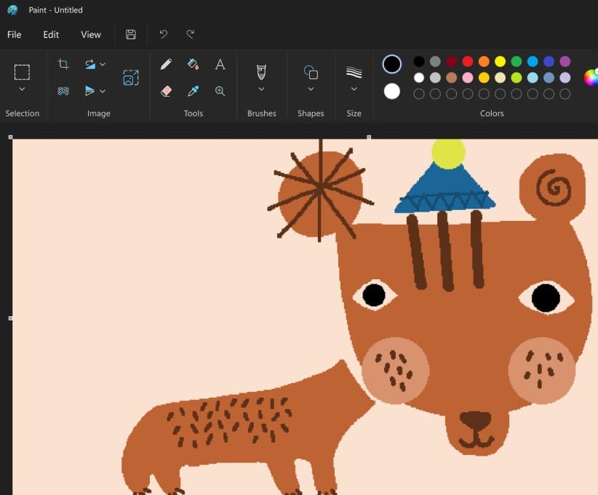Select secondary Color 2 white circle
The image size is (598, 495).
pos(392,91)
